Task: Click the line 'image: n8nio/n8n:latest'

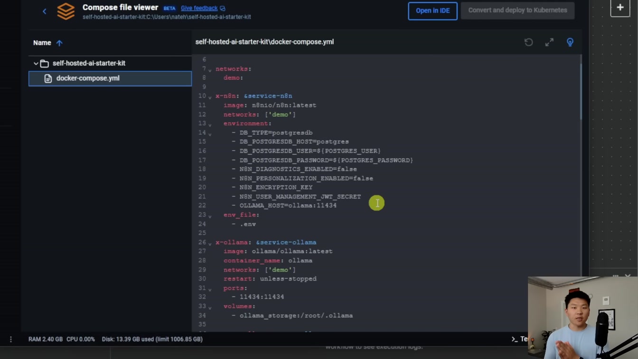Action: [270, 105]
